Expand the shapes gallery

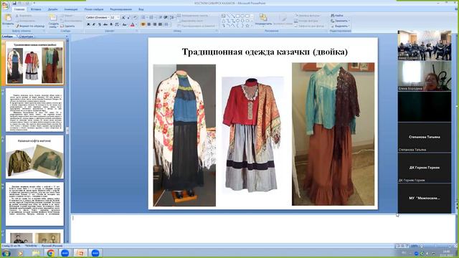pyautogui.click(x=252, y=26)
